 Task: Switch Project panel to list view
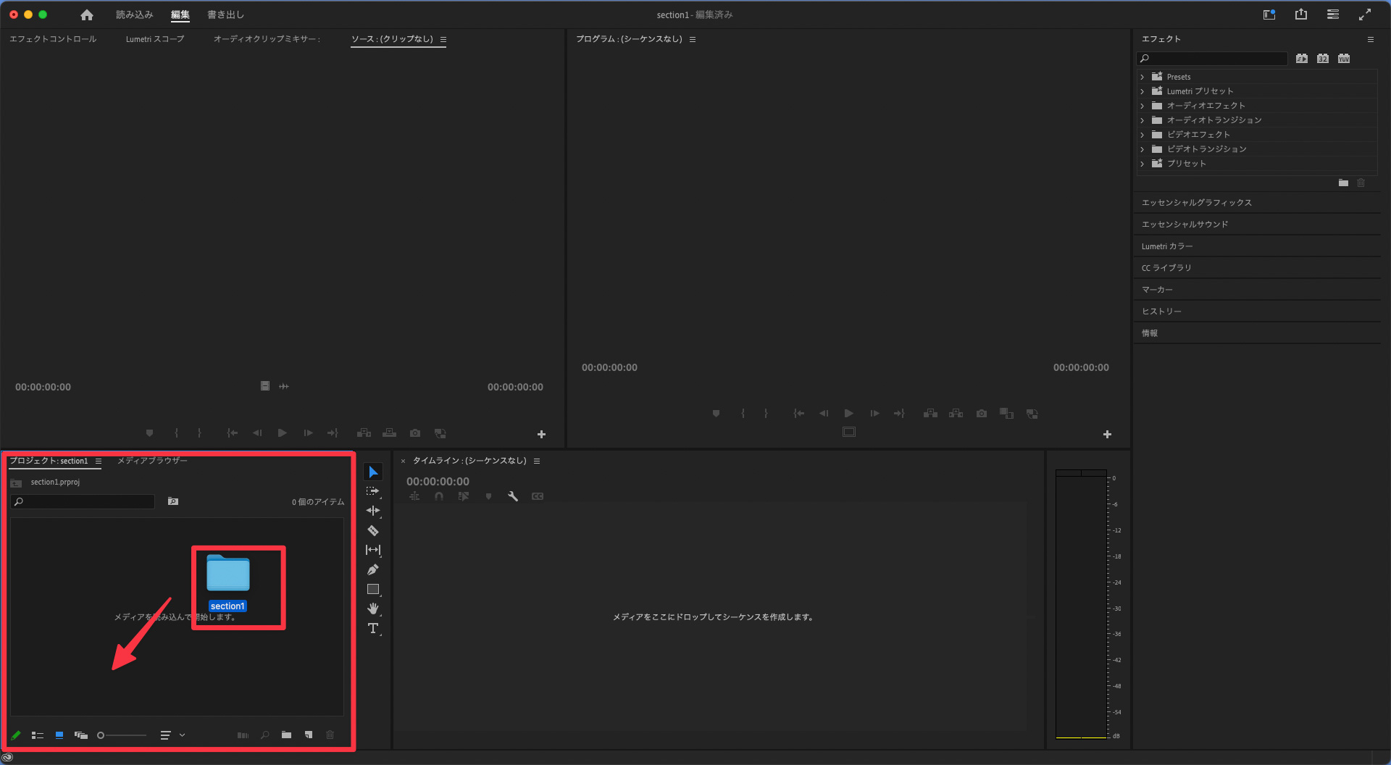38,735
